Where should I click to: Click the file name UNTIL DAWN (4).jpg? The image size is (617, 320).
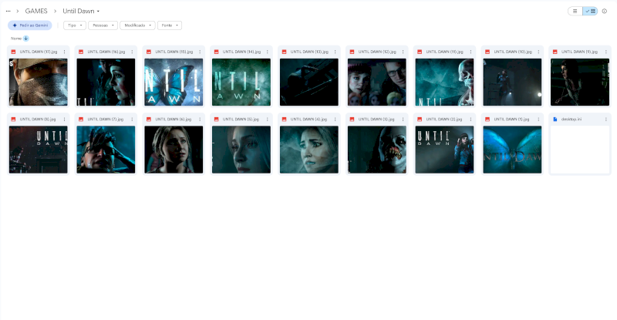pyautogui.click(x=308, y=120)
